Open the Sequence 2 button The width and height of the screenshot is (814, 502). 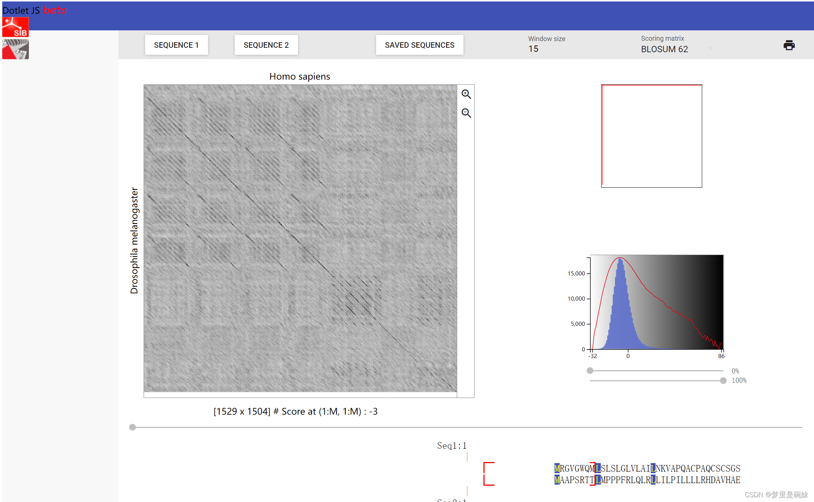point(266,45)
